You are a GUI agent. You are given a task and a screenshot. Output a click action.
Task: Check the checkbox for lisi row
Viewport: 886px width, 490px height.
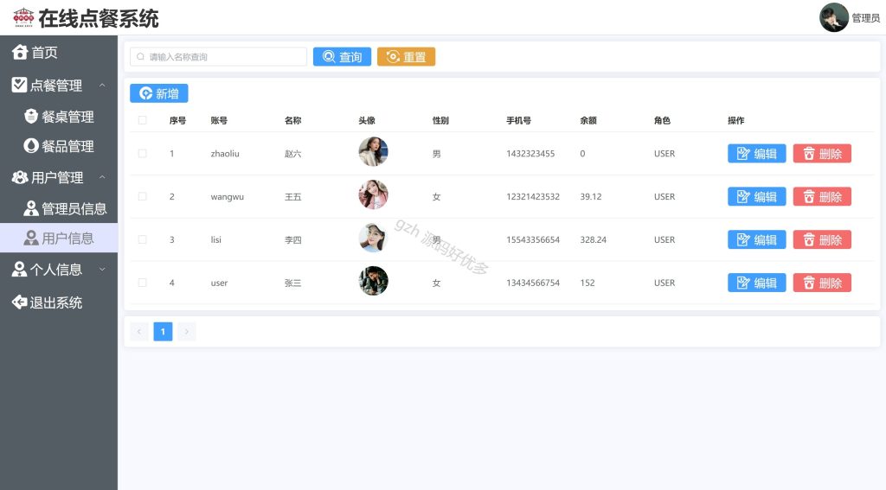[x=143, y=239]
